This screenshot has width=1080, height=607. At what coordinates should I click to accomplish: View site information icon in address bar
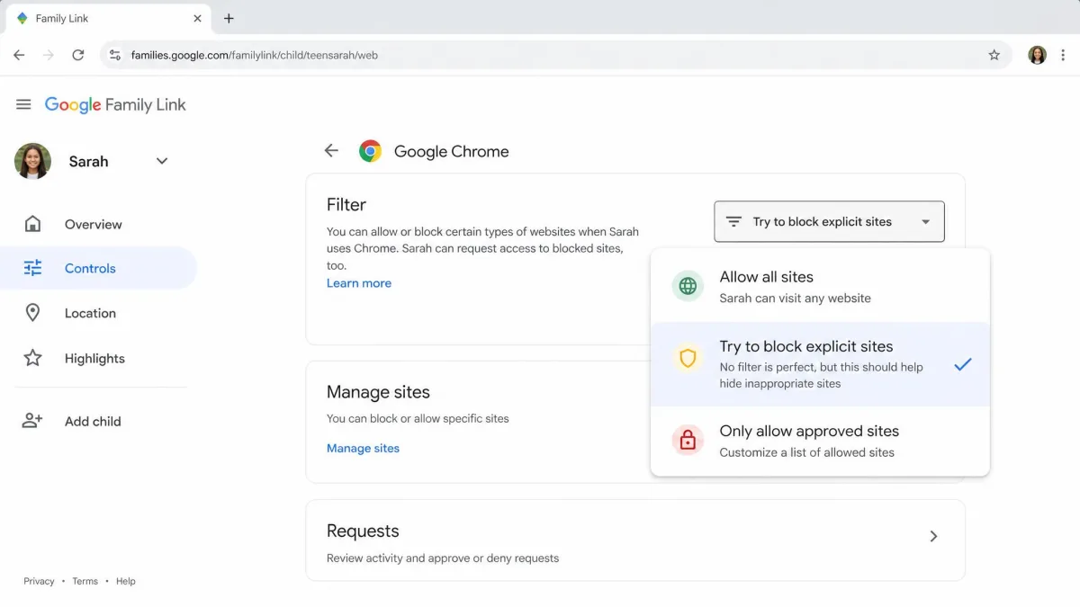pyautogui.click(x=114, y=55)
